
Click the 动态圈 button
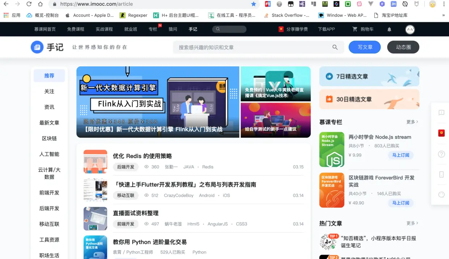pos(403,47)
